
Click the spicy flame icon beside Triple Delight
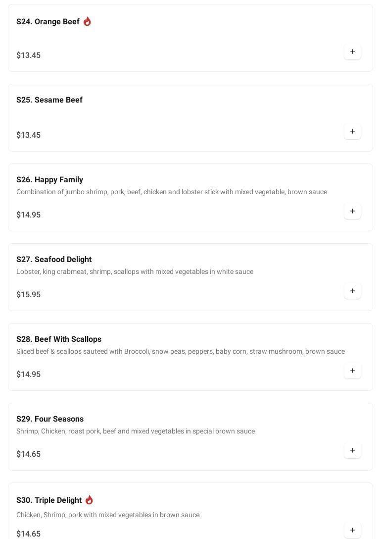[89, 500]
